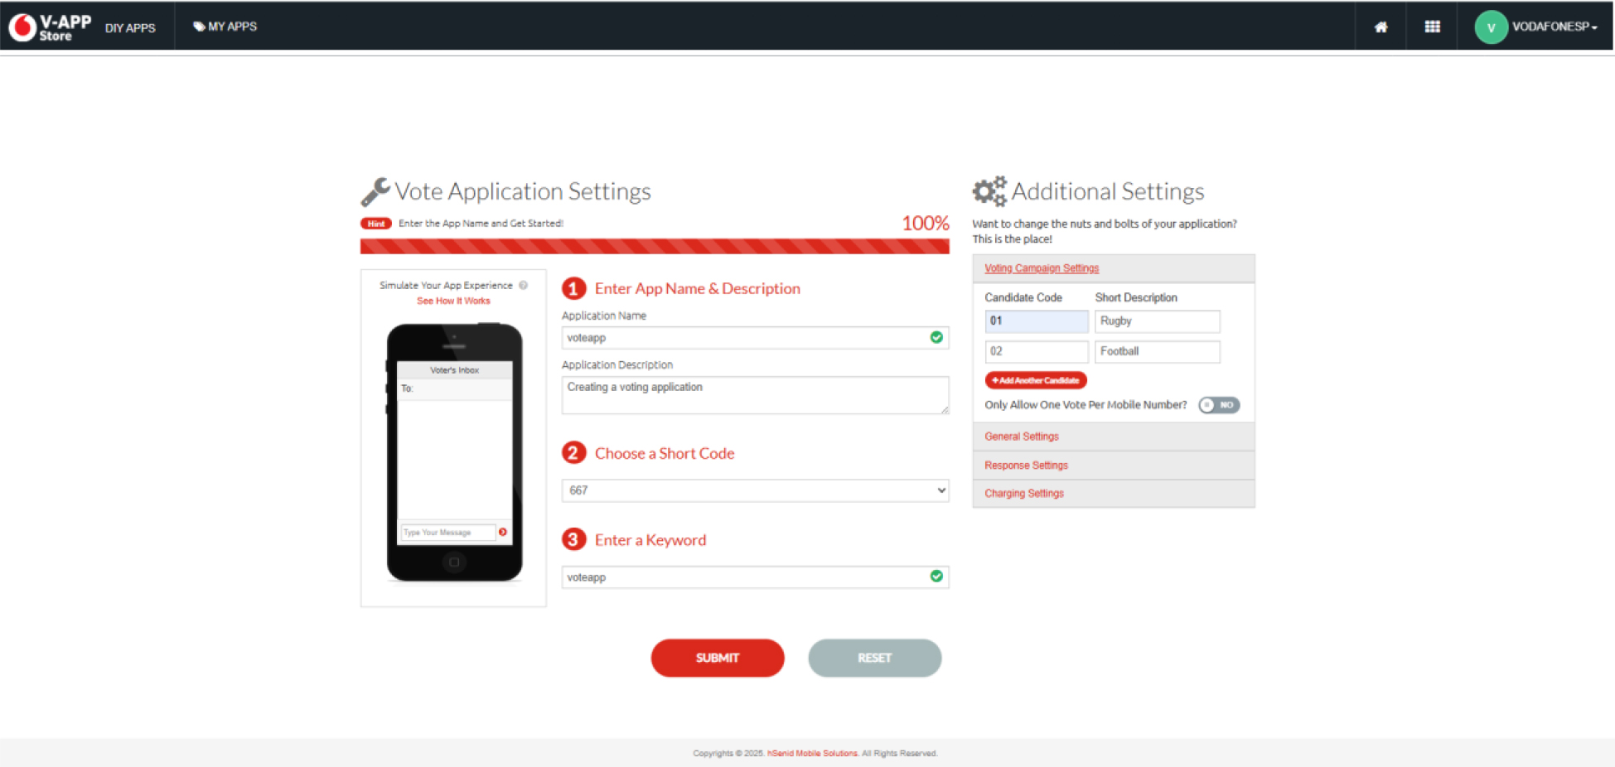Click the gears icon beside Additional Settings
The width and height of the screenshot is (1615, 767).
989,191
